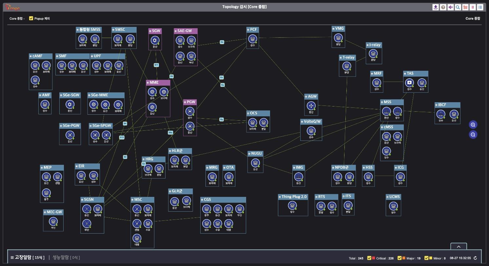Refresh the alarm panel with the reload icon
This screenshot has height=266, width=489.
475,258
